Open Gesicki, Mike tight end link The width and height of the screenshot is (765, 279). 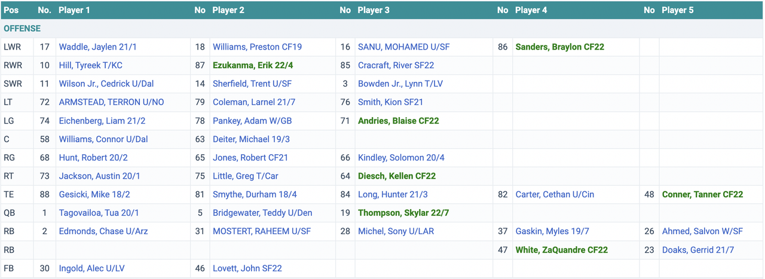(93, 194)
